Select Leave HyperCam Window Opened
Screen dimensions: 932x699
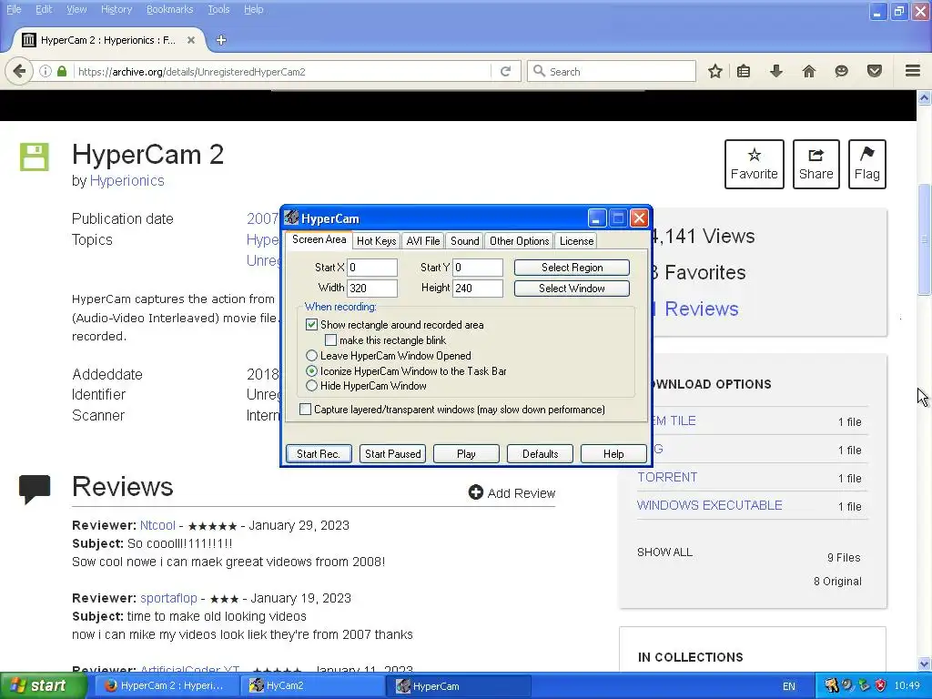[311, 356]
